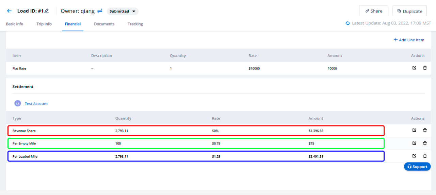Click the Revenue Share type cell

click(24, 131)
